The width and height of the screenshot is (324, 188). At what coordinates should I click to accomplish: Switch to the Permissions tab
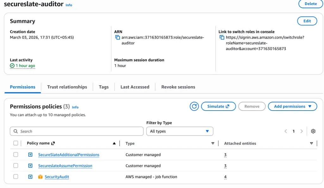point(22,87)
